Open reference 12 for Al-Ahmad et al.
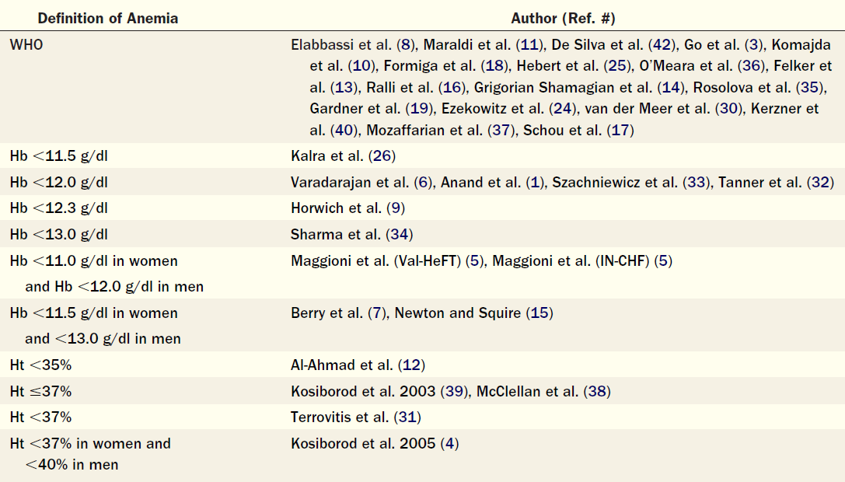The width and height of the screenshot is (845, 482). (411, 365)
